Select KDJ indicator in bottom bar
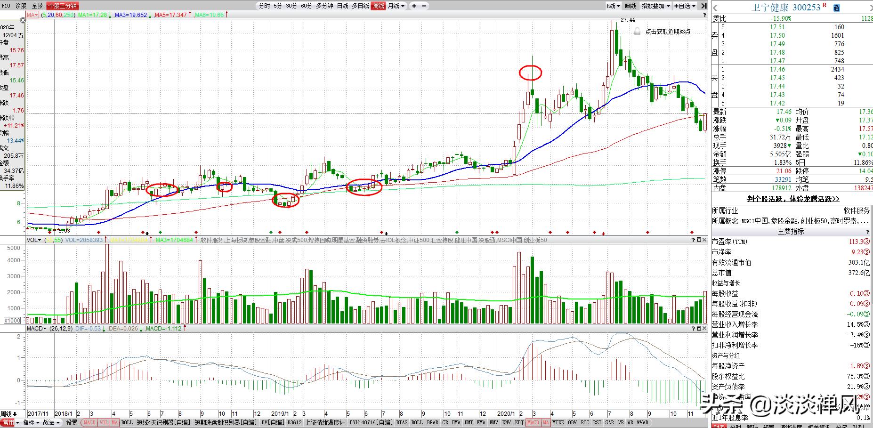The image size is (873, 428). click(x=519, y=422)
